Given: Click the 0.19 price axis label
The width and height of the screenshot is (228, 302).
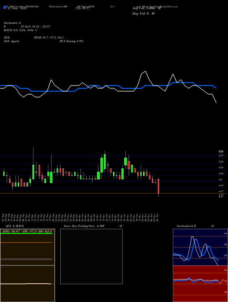Looking at the screenshot, I should [x=221, y=186].
